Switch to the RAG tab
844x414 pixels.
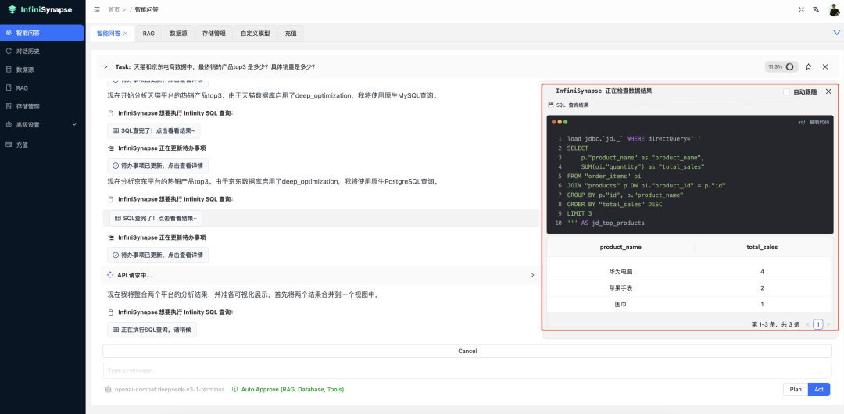tap(148, 34)
